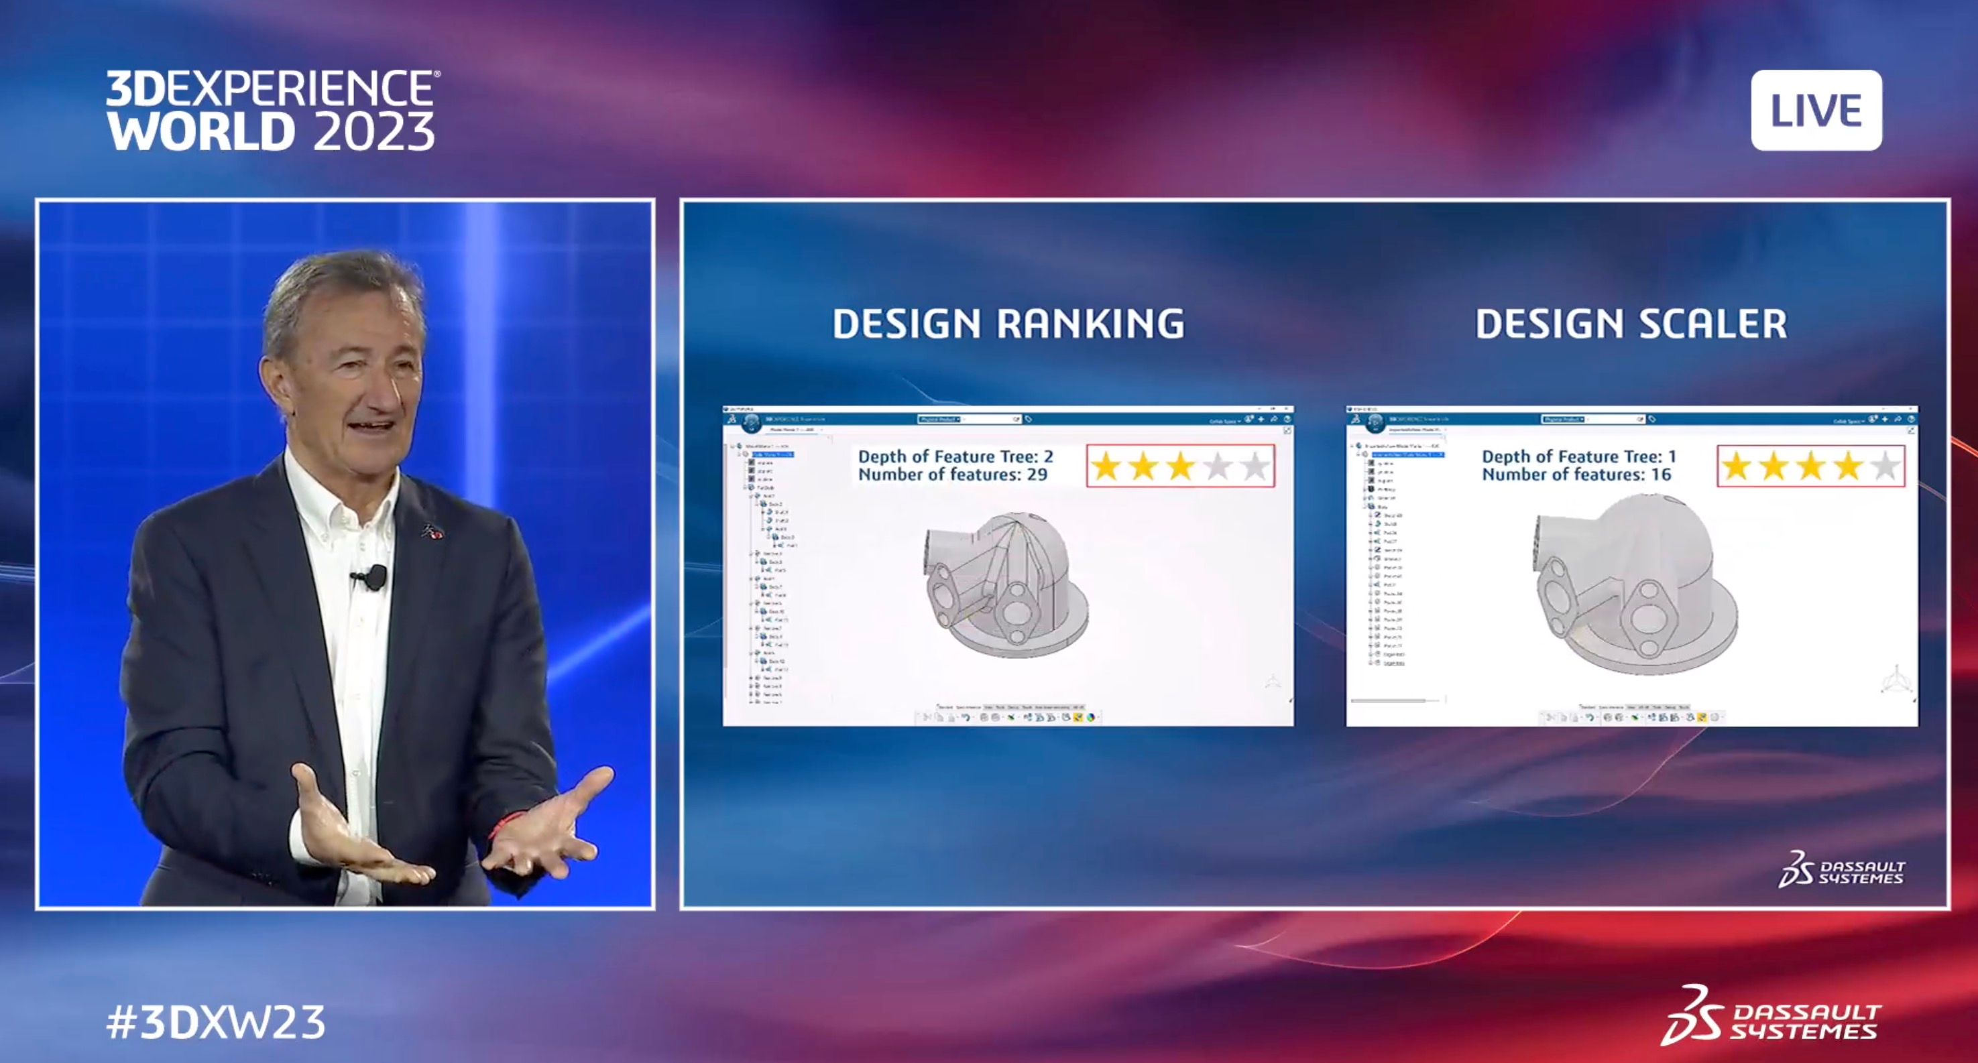Screen dimensions: 1978x1063
Task: Click 'Number of features: 29' text
Action: [953, 475]
